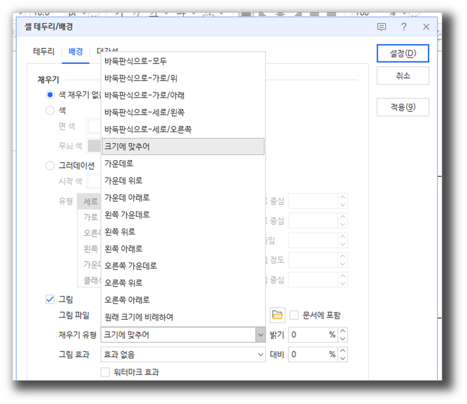Screen dimensions: 467x404
Task: Pick 바둑판식으로-세로/오른쪽 option
Action: [x=183, y=129]
